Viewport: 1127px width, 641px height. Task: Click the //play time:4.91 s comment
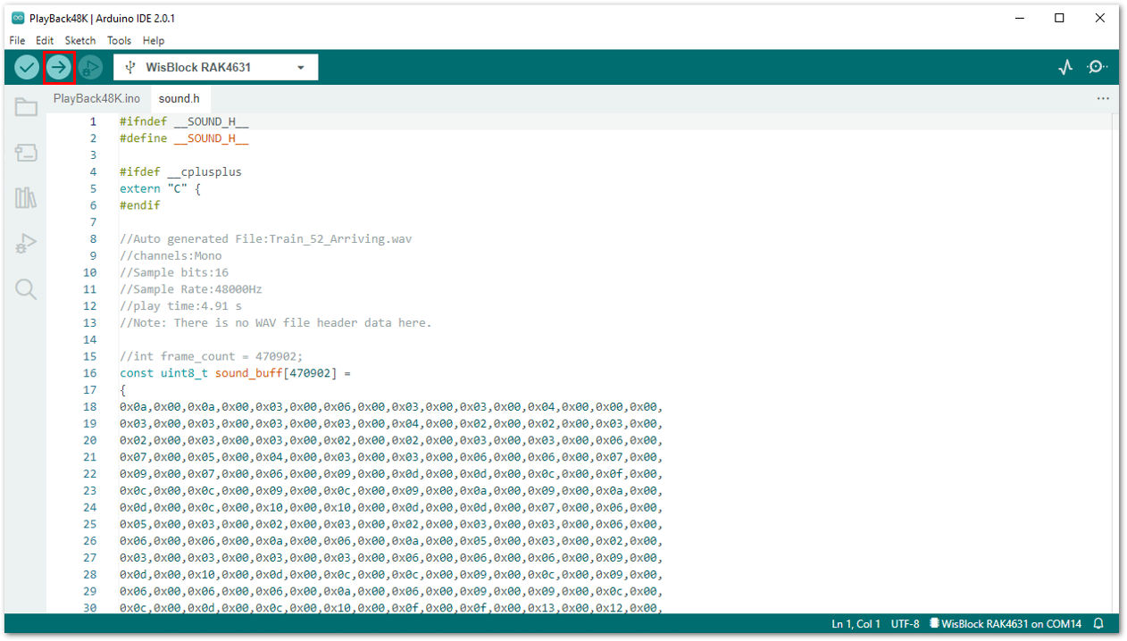181,306
